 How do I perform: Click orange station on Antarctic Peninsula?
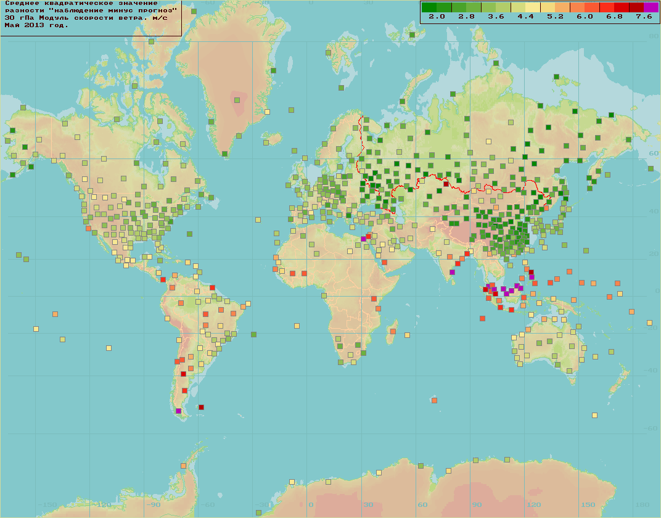pos(183,466)
